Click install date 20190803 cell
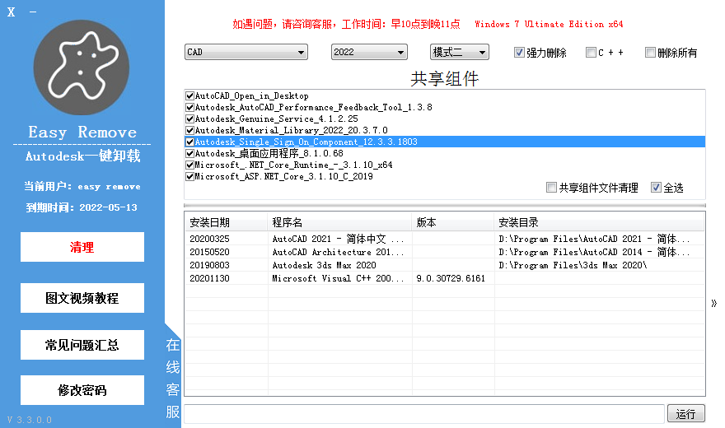Image resolution: width=725 pixels, height=428 pixels. click(x=209, y=265)
